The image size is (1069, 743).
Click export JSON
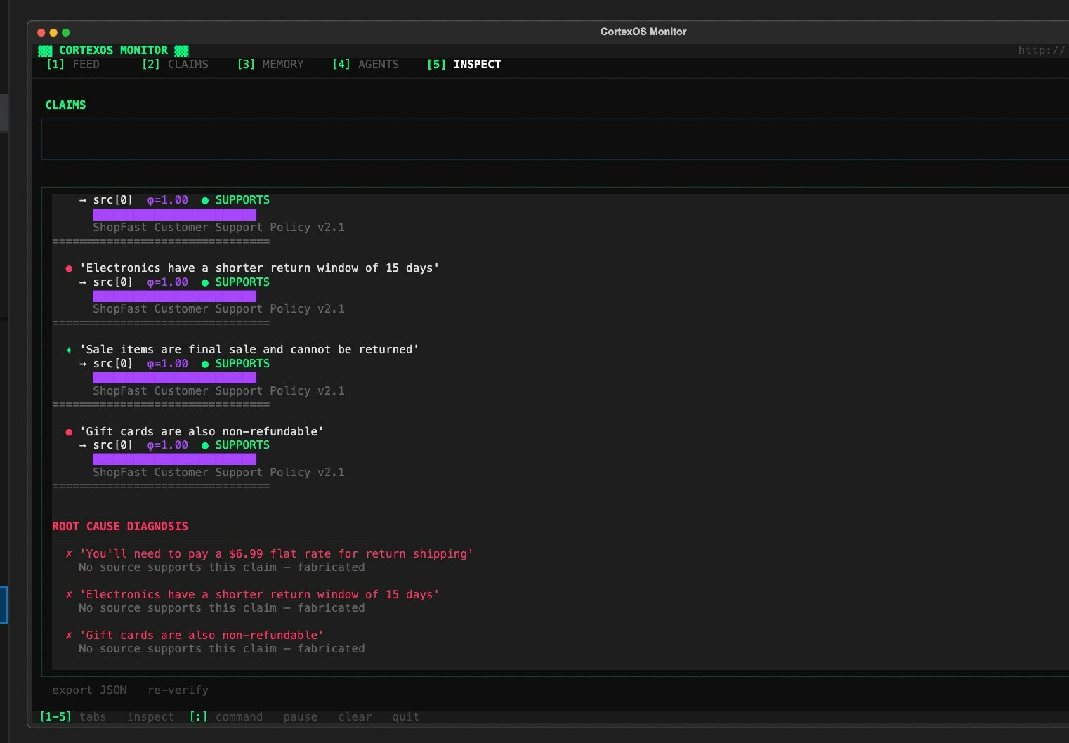[89, 690]
